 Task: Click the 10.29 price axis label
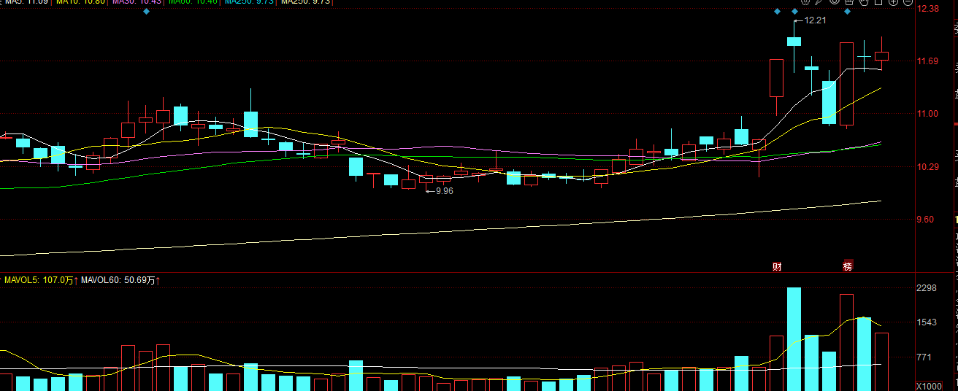coord(928,167)
